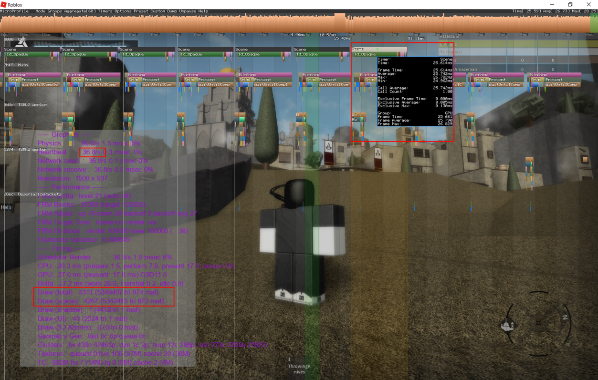598x380 pixels.
Task: Click the highlighted Scene bar with green plus
Action: click(379, 49)
